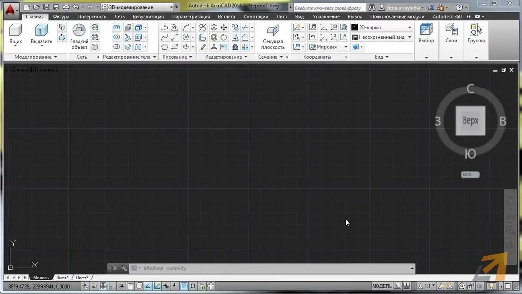Expand the Редактирование тела panel

tap(130, 57)
